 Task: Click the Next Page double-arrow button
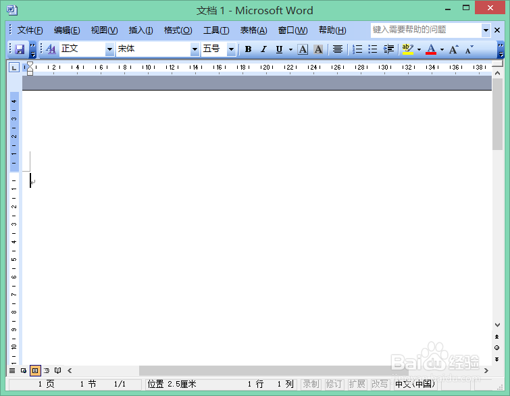(497, 360)
